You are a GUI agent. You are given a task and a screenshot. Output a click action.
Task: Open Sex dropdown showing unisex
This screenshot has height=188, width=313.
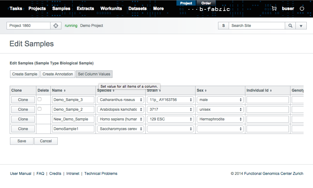click(x=220, y=109)
